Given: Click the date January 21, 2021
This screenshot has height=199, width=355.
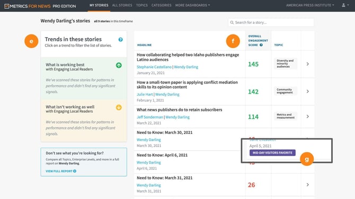Looking at the screenshot, I should (150, 73).
